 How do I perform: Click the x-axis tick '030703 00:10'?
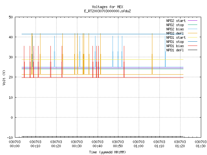tap(35, 144)
